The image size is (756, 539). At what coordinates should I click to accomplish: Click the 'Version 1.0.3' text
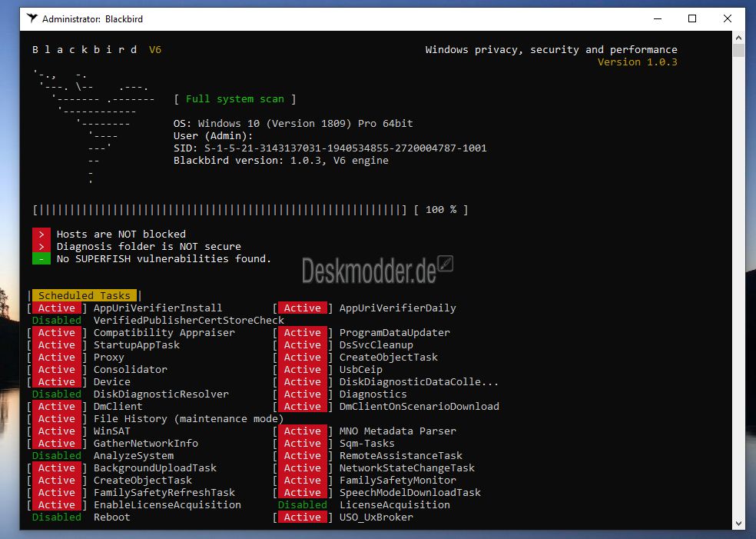pyautogui.click(x=638, y=62)
